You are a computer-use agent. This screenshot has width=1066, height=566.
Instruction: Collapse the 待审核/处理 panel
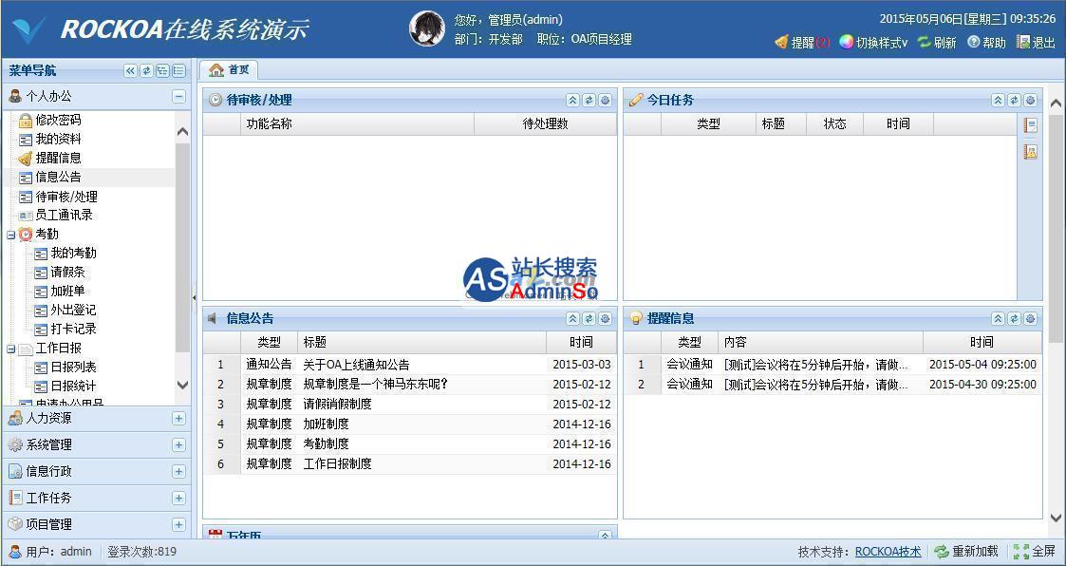coord(572,101)
